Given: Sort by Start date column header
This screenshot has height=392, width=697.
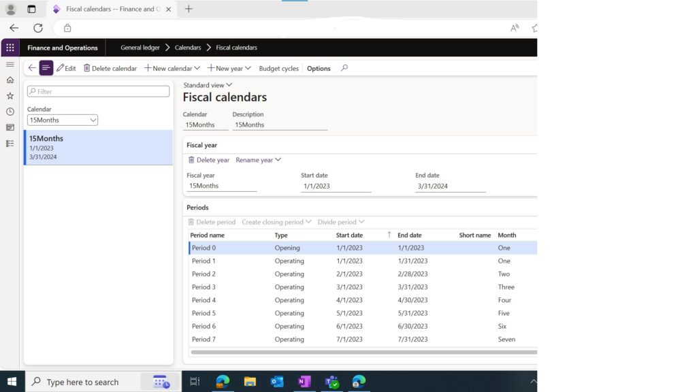Looking at the screenshot, I should [349, 235].
